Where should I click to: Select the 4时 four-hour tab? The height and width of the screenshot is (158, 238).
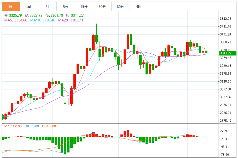point(139,7)
